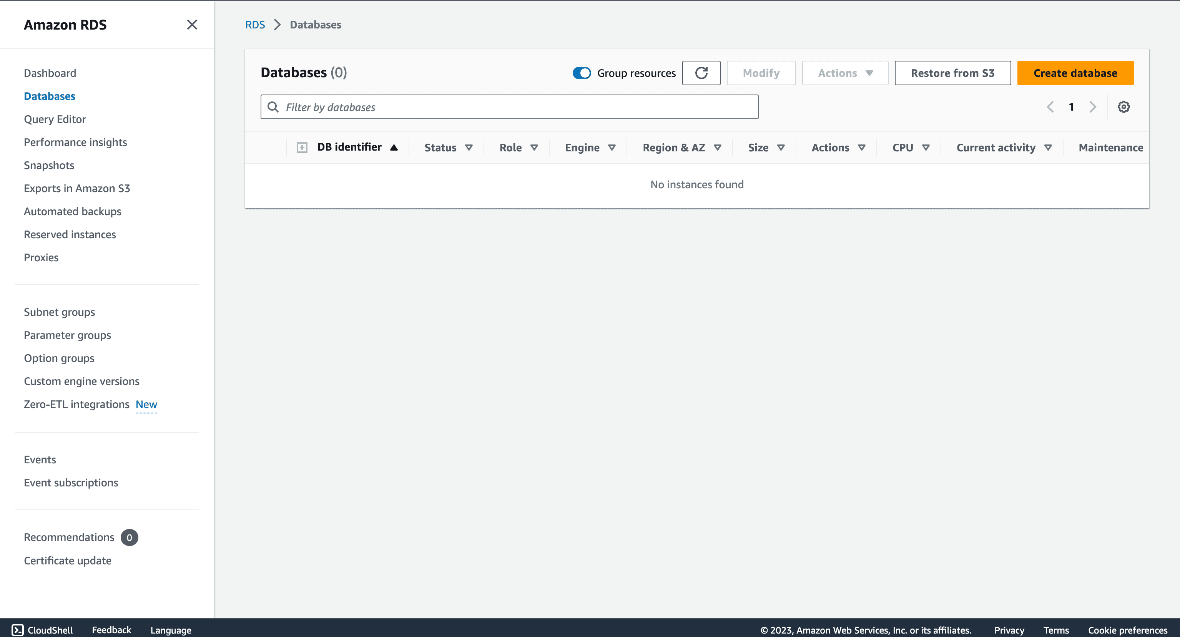Open Certificate update

pos(68,561)
